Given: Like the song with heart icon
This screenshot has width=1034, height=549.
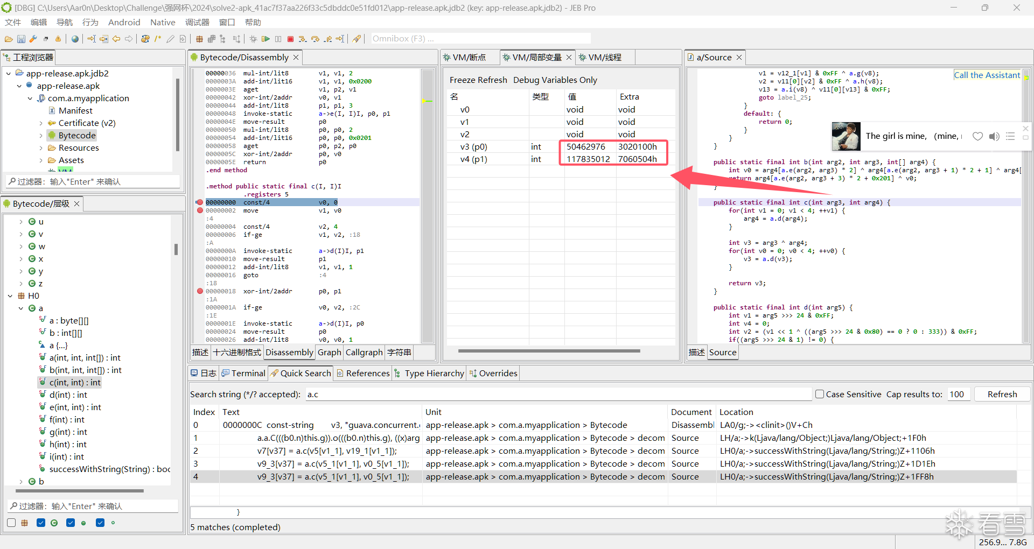Looking at the screenshot, I should [x=977, y=136].
